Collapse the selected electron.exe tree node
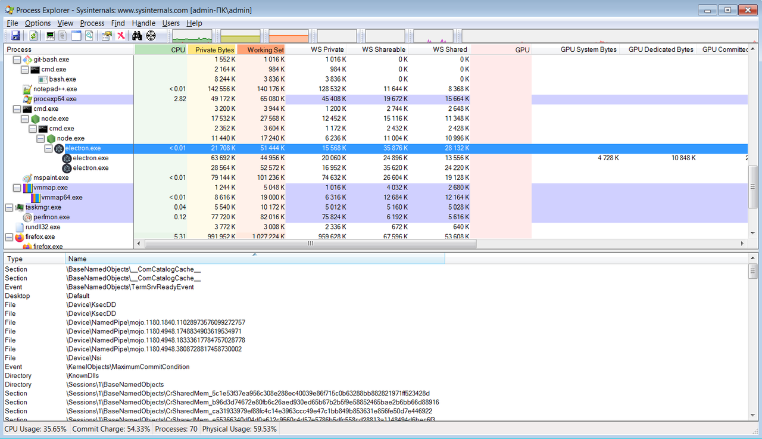The width and height of the screenshot is (762, 439). click(48, 148)
